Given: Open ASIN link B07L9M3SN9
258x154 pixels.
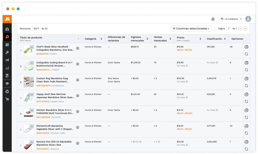Looking at the screenshot, I should (x=43, y=117).
